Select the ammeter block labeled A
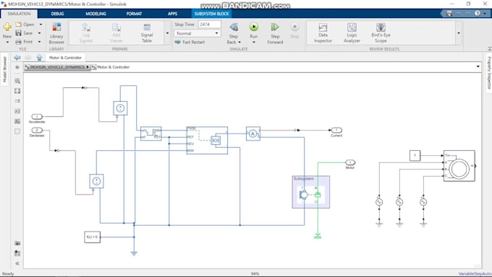 pyautogui.click(x=253, y=133)
